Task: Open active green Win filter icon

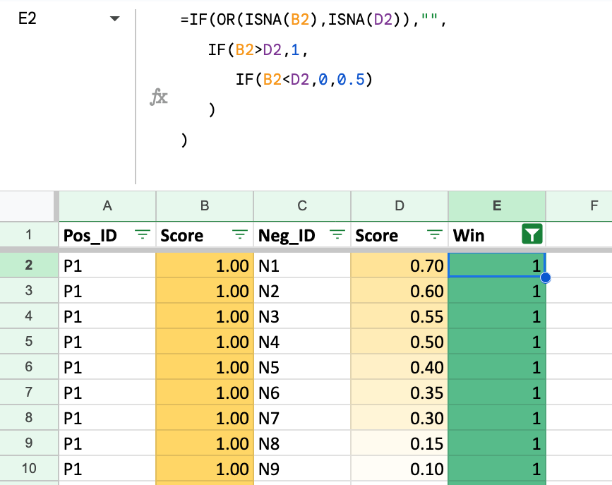Action: (532, 235)
